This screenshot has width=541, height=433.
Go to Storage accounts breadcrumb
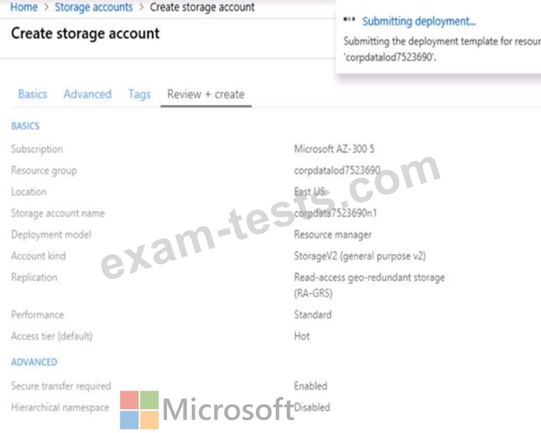tap(94, 7)
